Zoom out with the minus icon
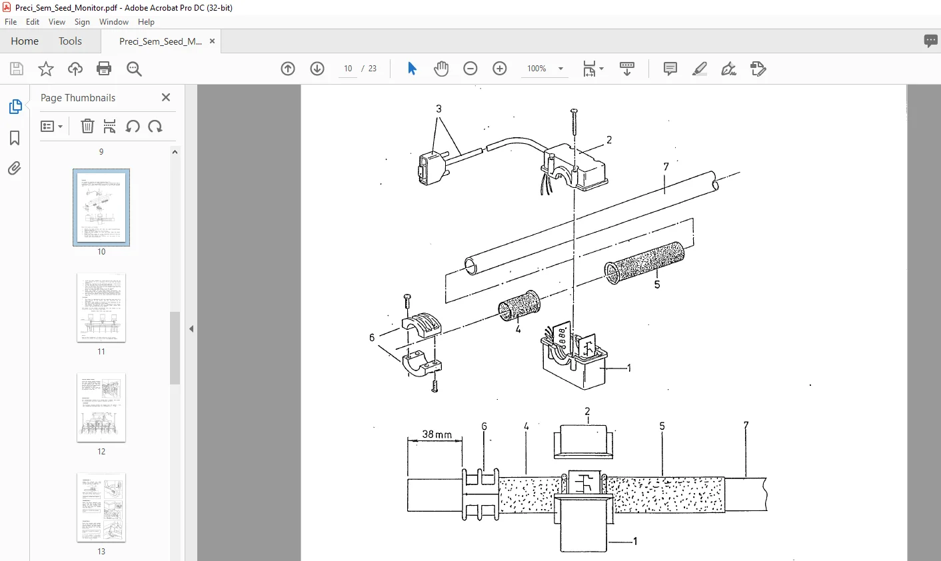Viewport: 941px width, 561px height. pyautogui.click(x=470, y=69)
